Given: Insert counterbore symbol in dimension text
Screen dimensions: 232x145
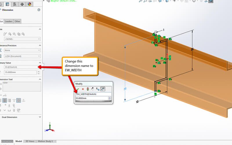Looking at the screenshot, I should (x=9, y=110).
